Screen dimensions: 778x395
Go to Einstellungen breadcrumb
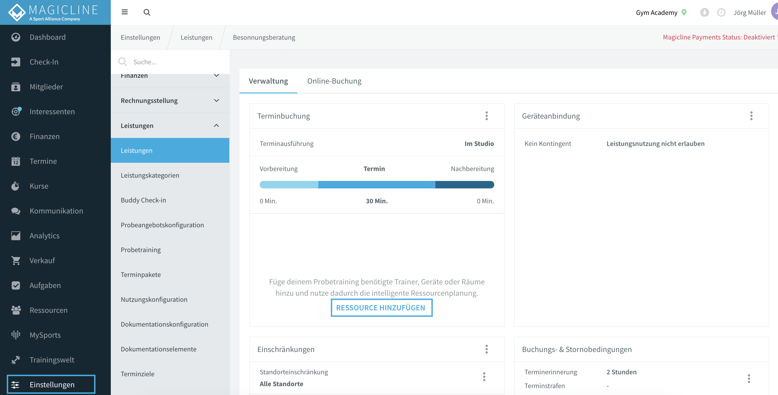pyautogui.click(x=140, y=37)
